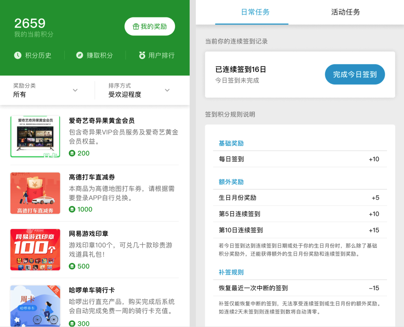Click the 额外奖励 section heading

[231, 182]
